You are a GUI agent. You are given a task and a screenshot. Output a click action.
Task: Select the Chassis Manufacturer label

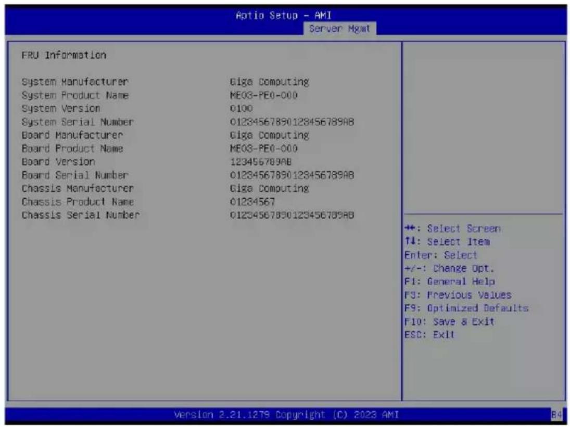click(x=78, y=188)
